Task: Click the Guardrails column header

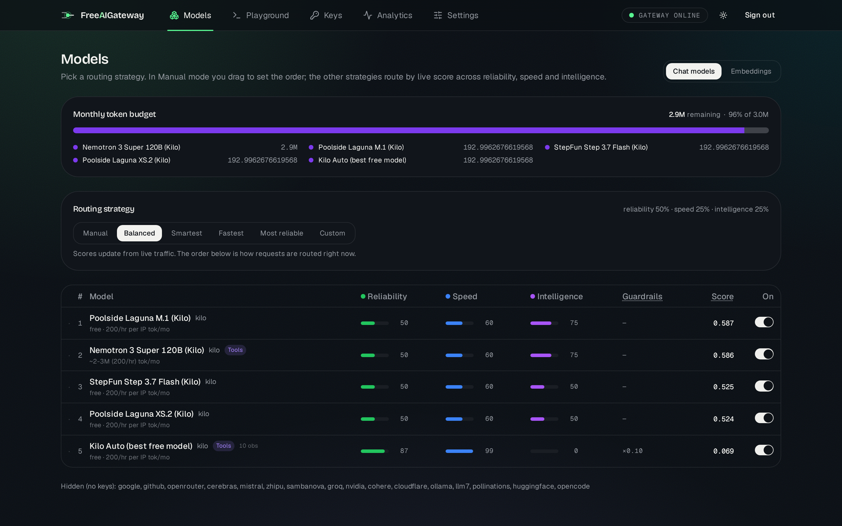Action: tap(642, 296)
